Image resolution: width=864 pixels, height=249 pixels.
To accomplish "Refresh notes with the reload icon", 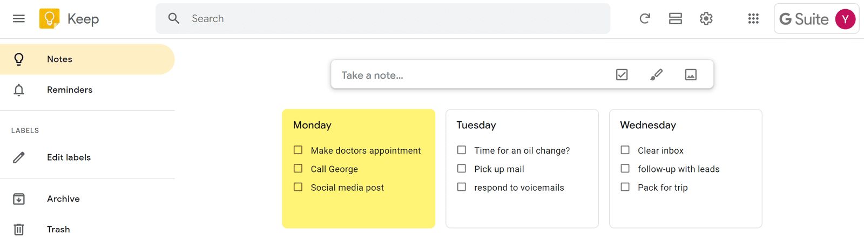I will tap(645, 19).
